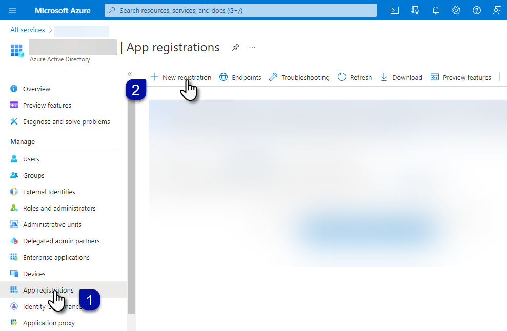
Task: Click the plus icon for New registration
Action: click(x=154, y=77)
